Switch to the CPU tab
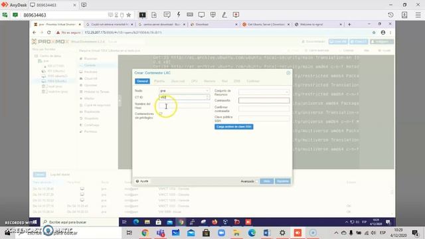 (195, 81)
